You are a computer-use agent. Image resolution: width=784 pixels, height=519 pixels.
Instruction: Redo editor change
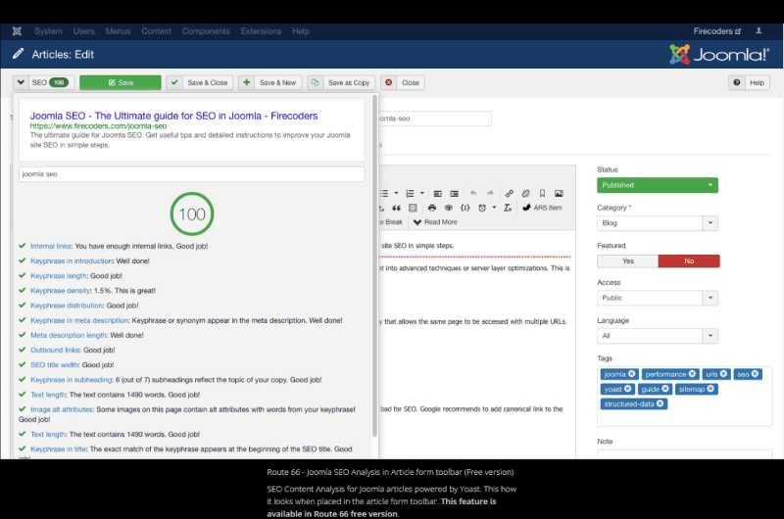pyautogui.click(x=490, y=193)
